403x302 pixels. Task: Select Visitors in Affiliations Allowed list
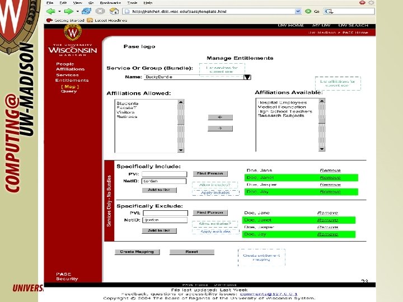click(125, 112)
